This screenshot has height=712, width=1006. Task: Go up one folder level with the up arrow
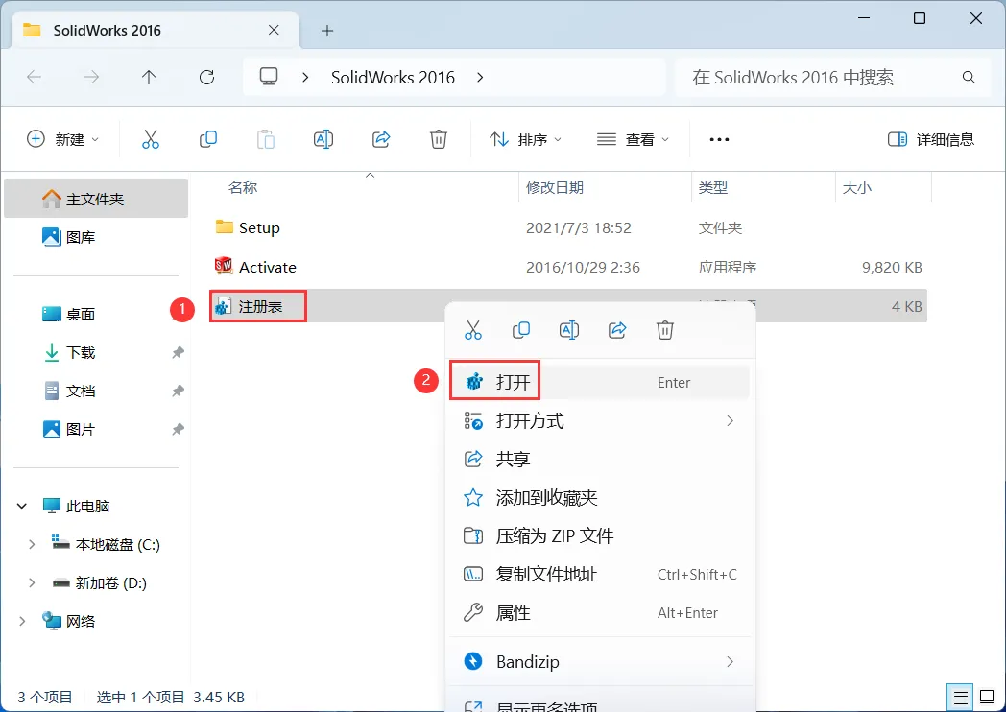tap(149, 78)
